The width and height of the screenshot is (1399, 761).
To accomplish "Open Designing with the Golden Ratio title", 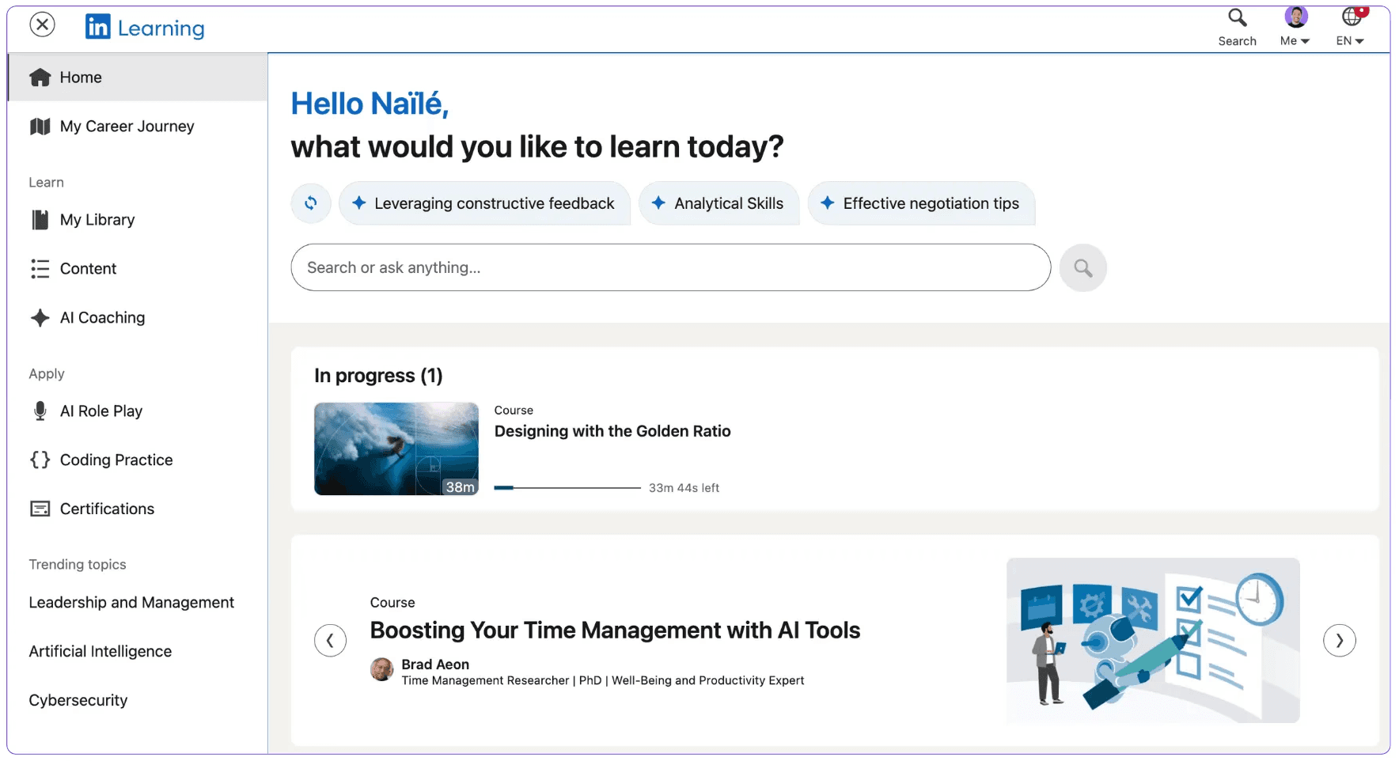I will point(612,431).
